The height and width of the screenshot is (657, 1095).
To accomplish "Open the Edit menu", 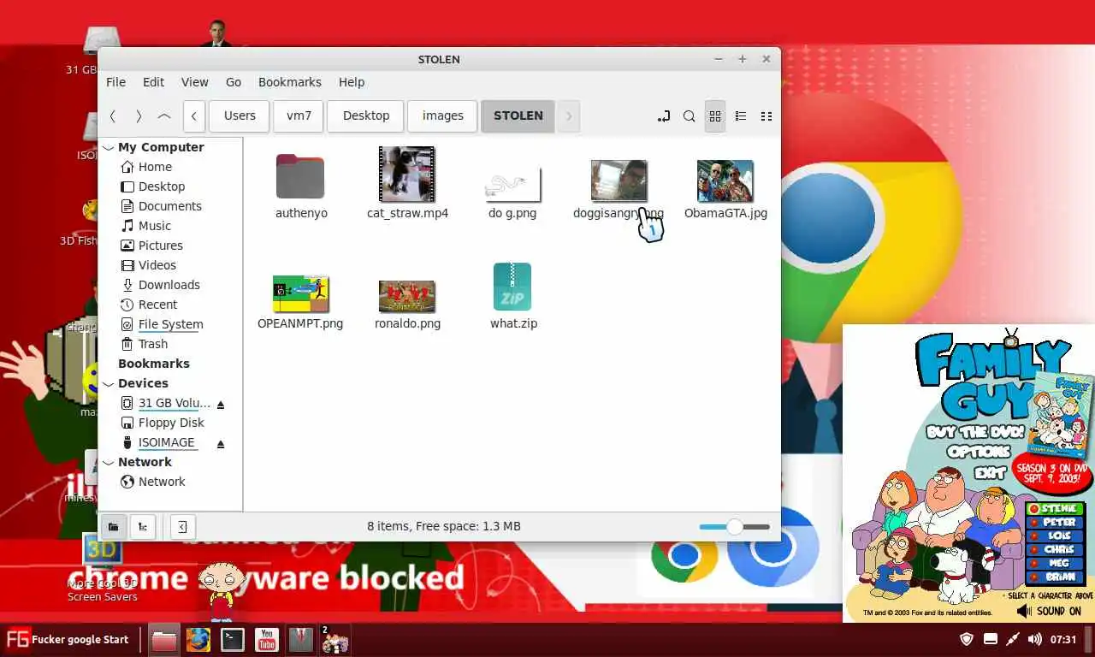I will point(154,82).
